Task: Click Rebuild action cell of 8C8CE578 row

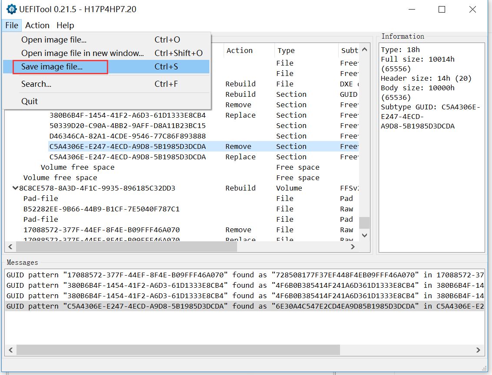Action: pyautogui.click(x=240, y=188)
